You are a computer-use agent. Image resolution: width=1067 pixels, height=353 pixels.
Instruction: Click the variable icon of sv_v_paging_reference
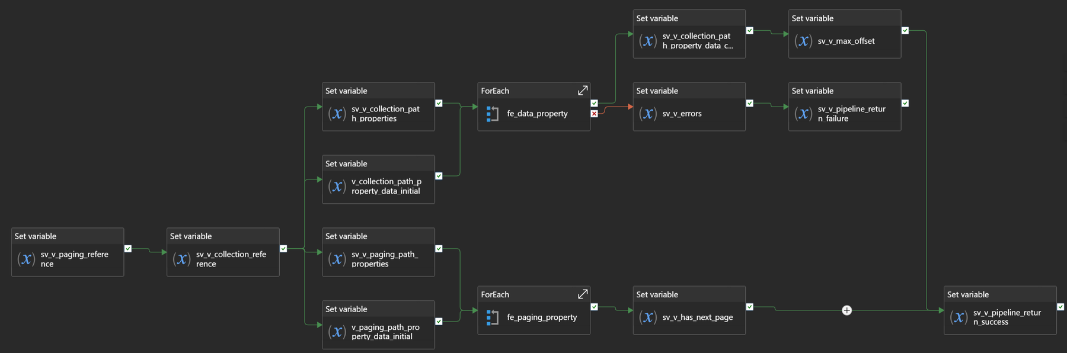pos(26,259)
